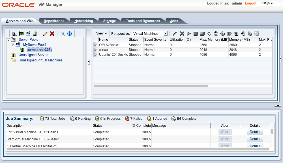Image resolution: width=283 pixels, height=163 pixels.
Task: Launch the VM console monitor icon
Action: (x=202, y=34)
